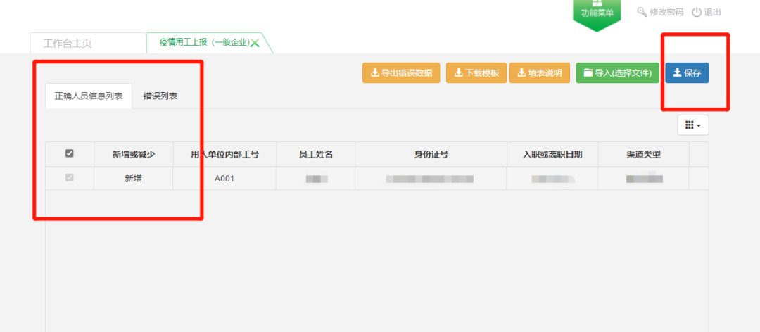Click the 新增或减少 column header
Screen dimensions: 760x332
click(x=133, y=154)
